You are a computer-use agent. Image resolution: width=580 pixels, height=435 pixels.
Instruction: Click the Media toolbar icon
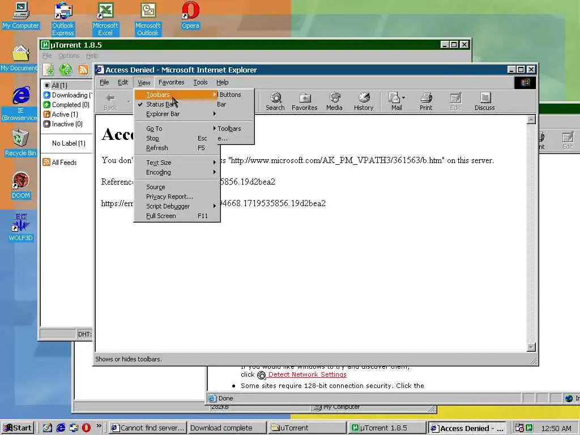point(334,101)
